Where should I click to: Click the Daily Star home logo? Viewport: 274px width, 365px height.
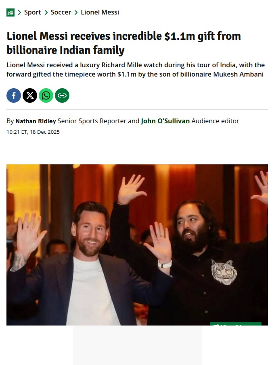[x=10, y=12]
